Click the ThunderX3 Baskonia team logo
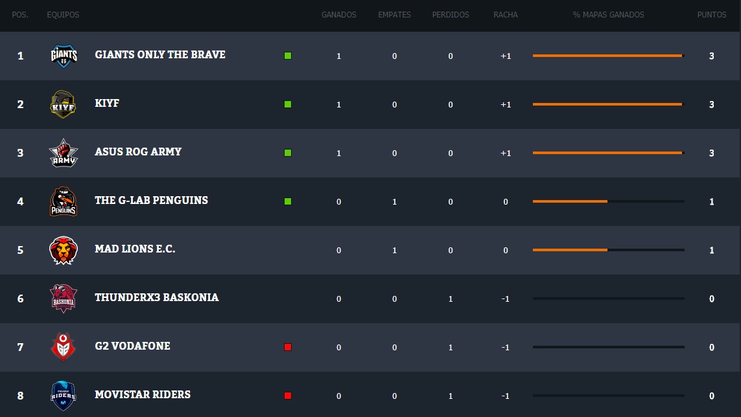The width and height of the screenshot is (741, 417). [64, 299]
